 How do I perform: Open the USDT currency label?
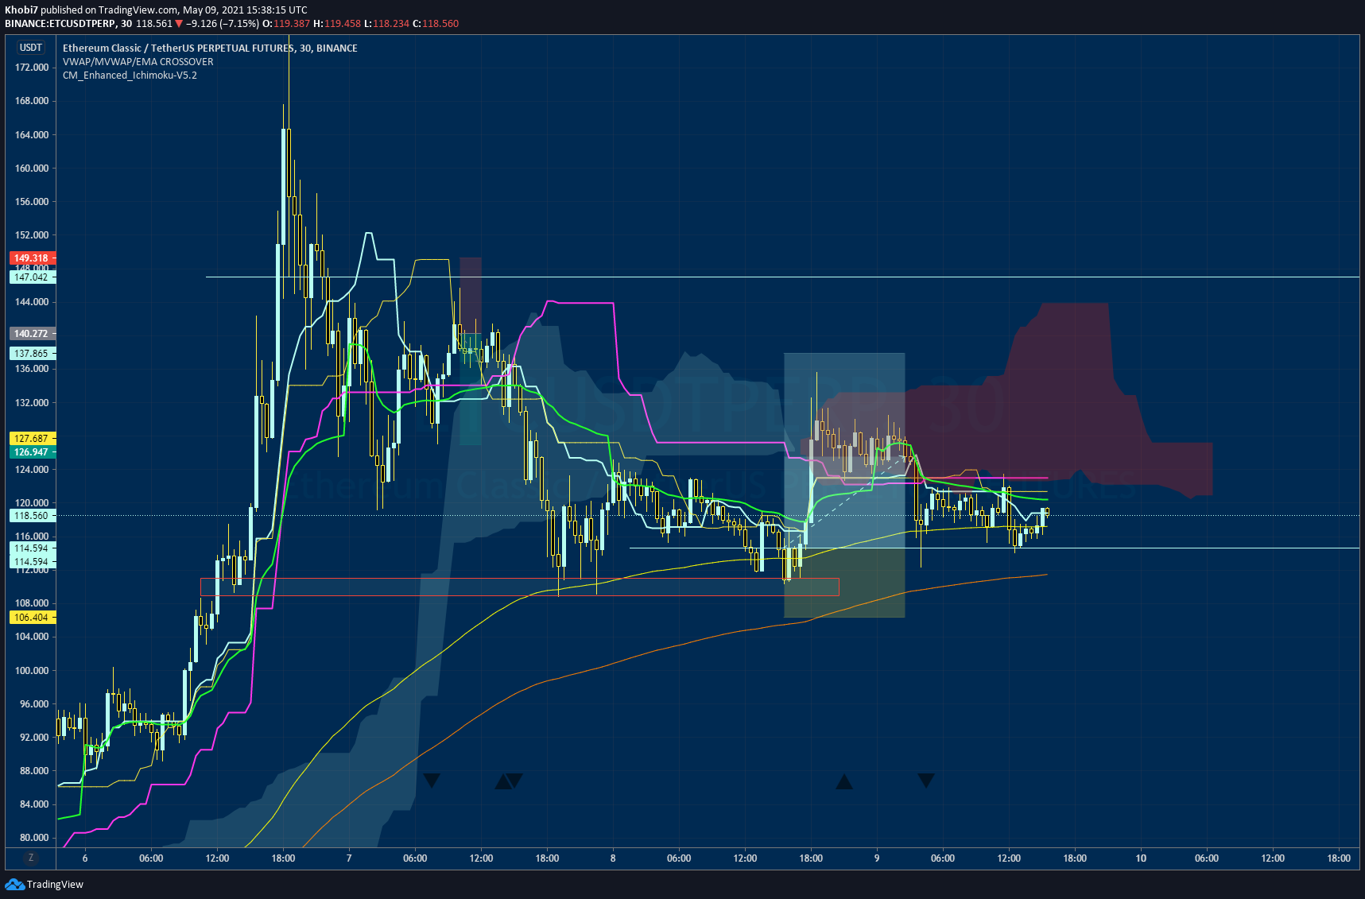tap(31, 48)
